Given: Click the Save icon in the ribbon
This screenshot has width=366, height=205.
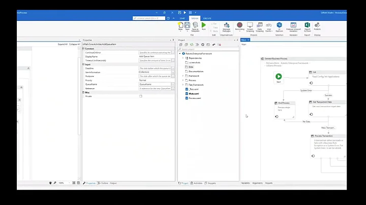Looking at the screenshot, I should (187, 26).
